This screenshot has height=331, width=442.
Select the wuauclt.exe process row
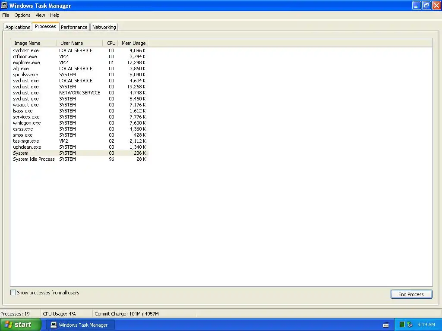point(79,105)
